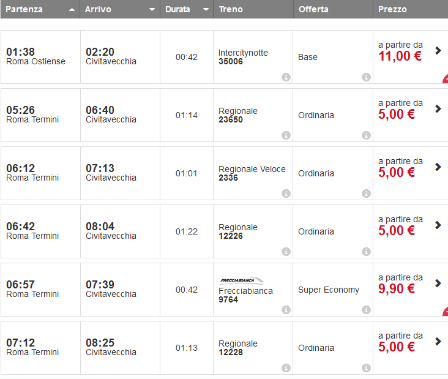Click info icon for Frecciabianca 9764 train

(286, 310)
